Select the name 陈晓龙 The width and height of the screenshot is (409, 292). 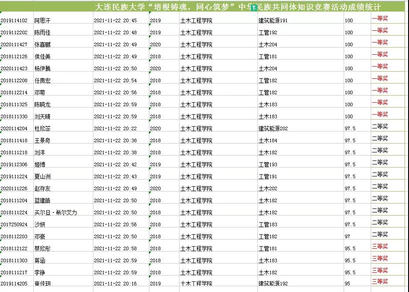tap(42, 104)
